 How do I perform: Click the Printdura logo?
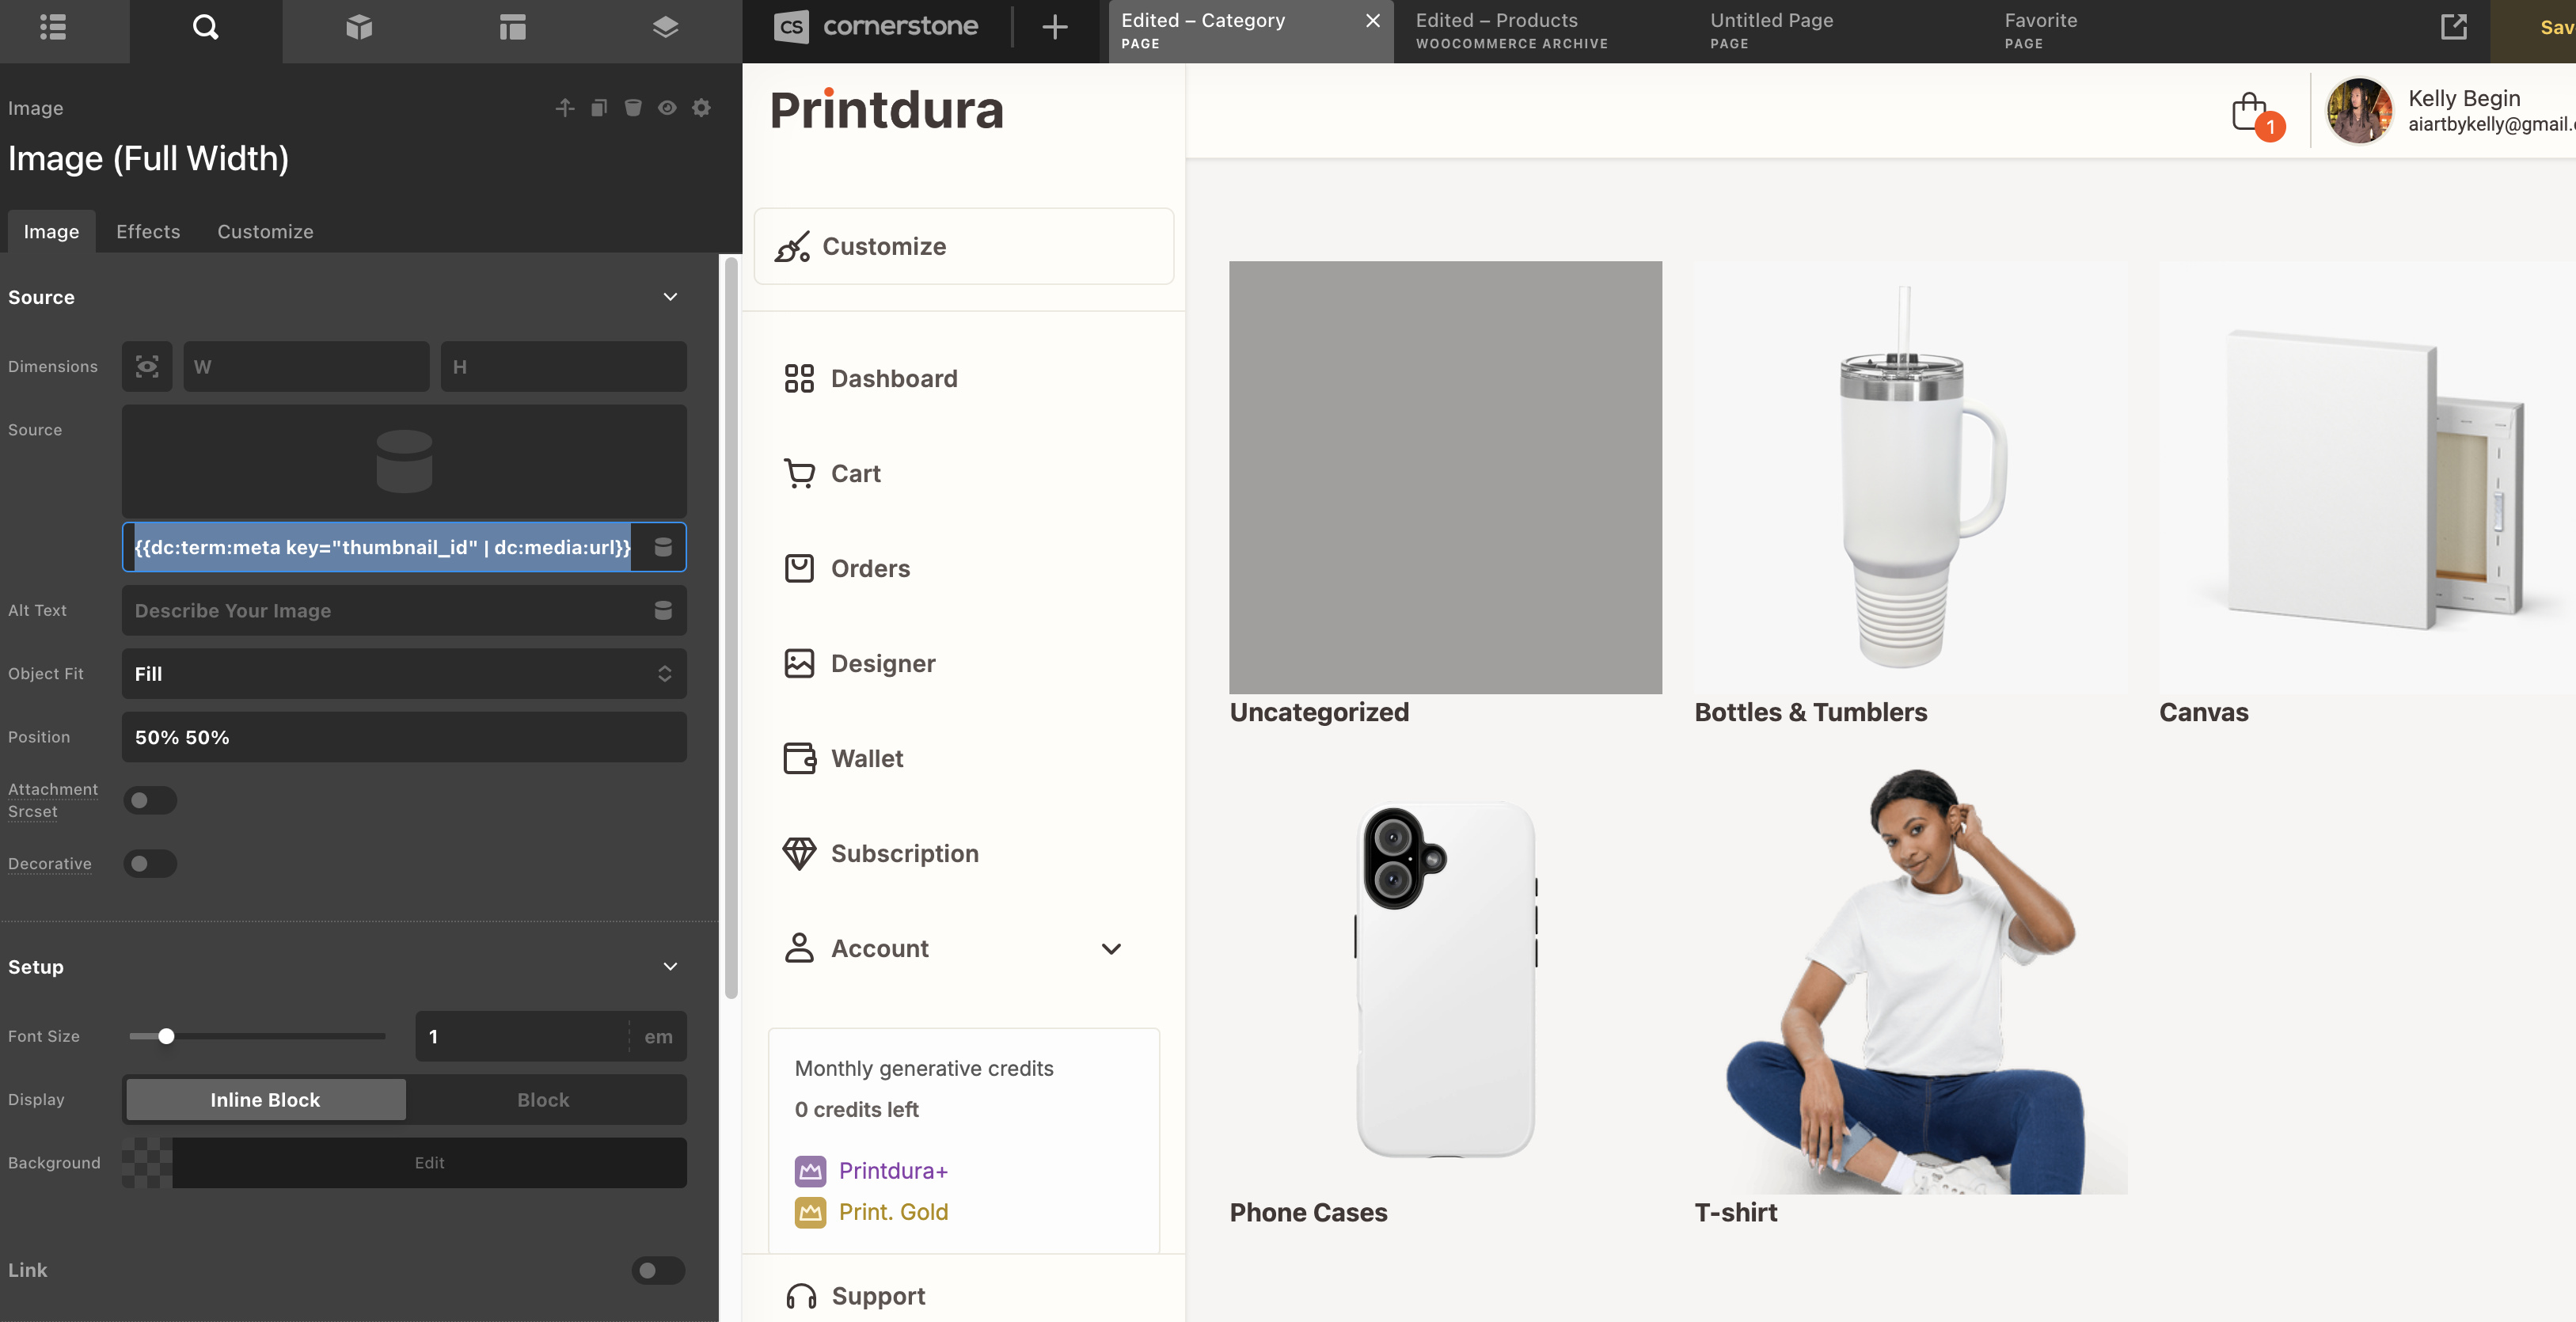[886, 109]
